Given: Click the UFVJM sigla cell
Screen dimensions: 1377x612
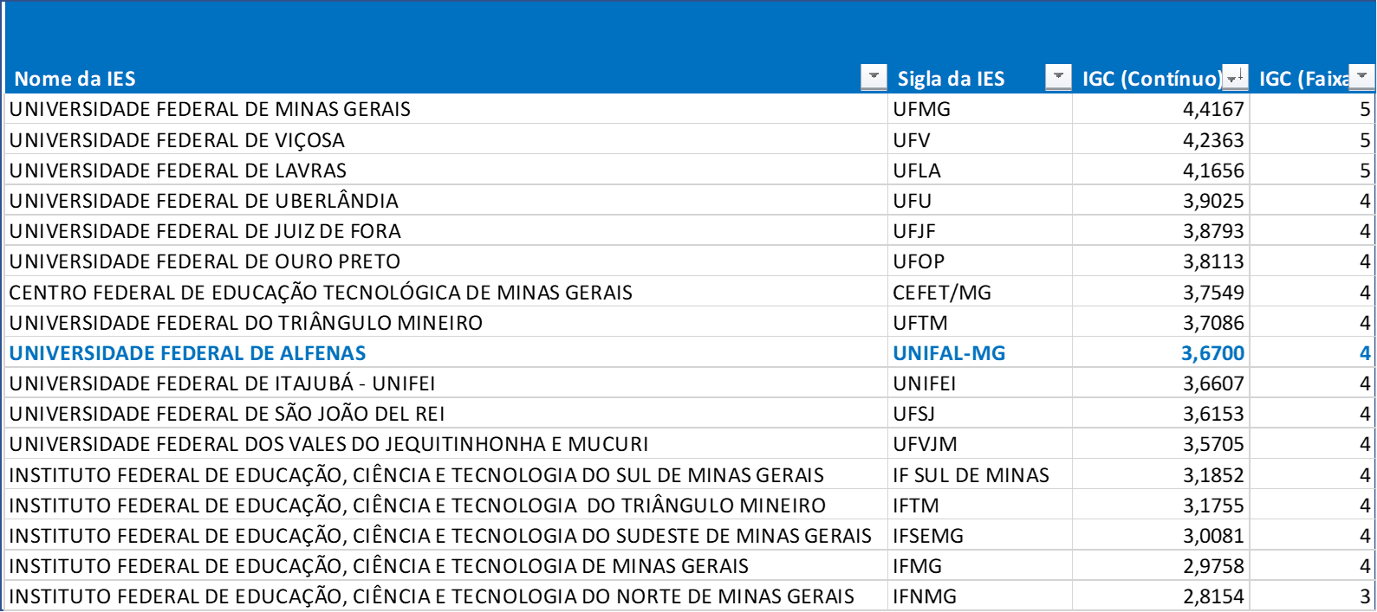Looking at the screenshot, I should click(980, 444).
